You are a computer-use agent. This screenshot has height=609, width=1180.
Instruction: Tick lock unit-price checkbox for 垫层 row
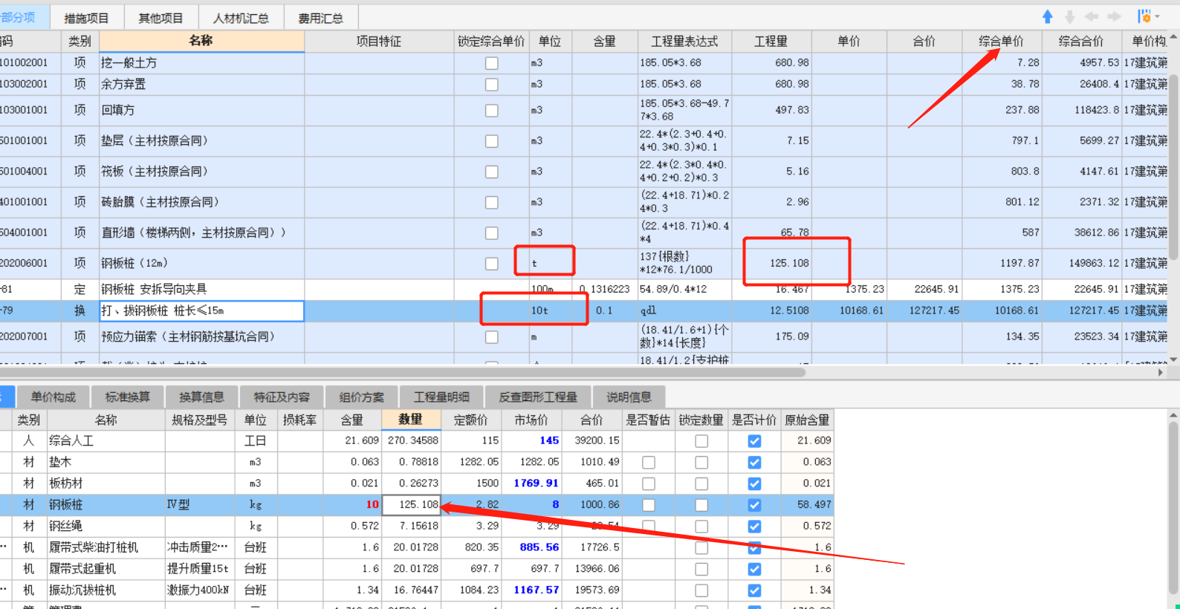pos(492,141)
